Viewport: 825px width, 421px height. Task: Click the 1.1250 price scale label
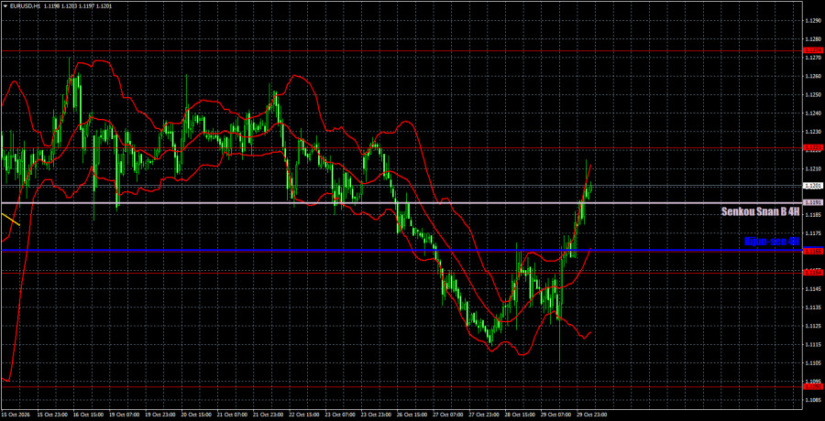coord(813,95)
